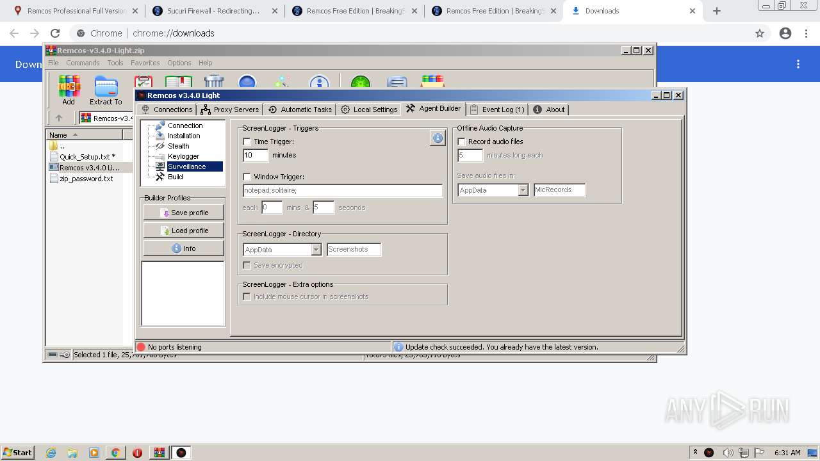
Task: Click the window trigger seconds field
Action: click(324, 207)
